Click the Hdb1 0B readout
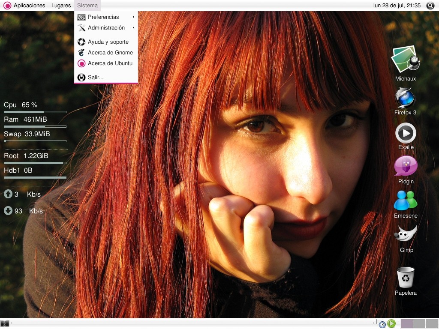 click(18, 170)
